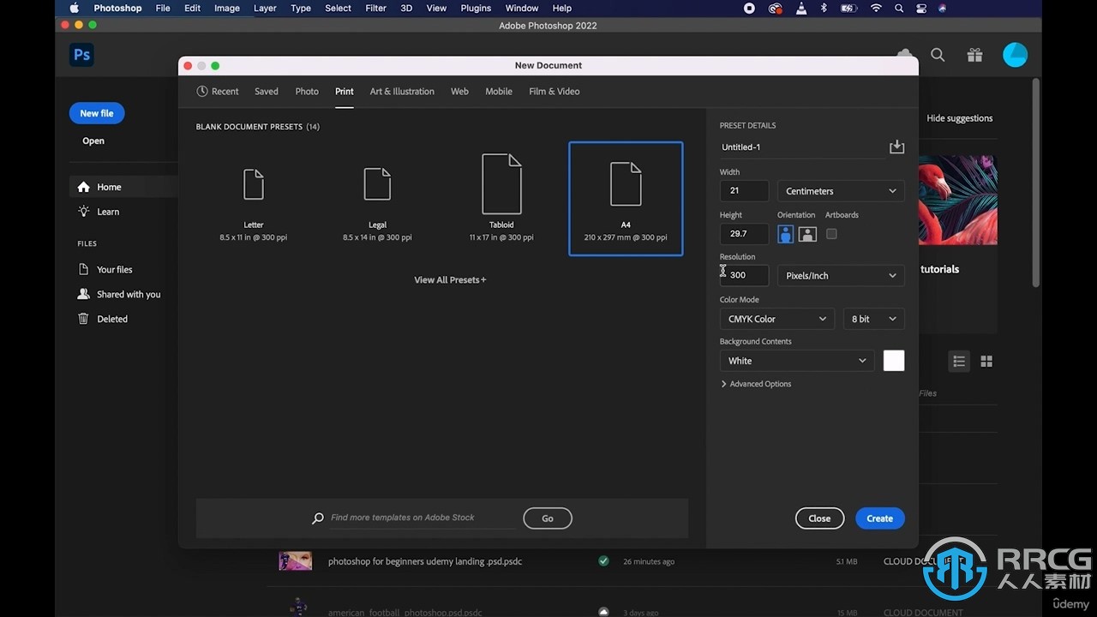This screenshot has width=1097, height=617.
Task: Select the Letter preset icon
Action: point(254,184)
